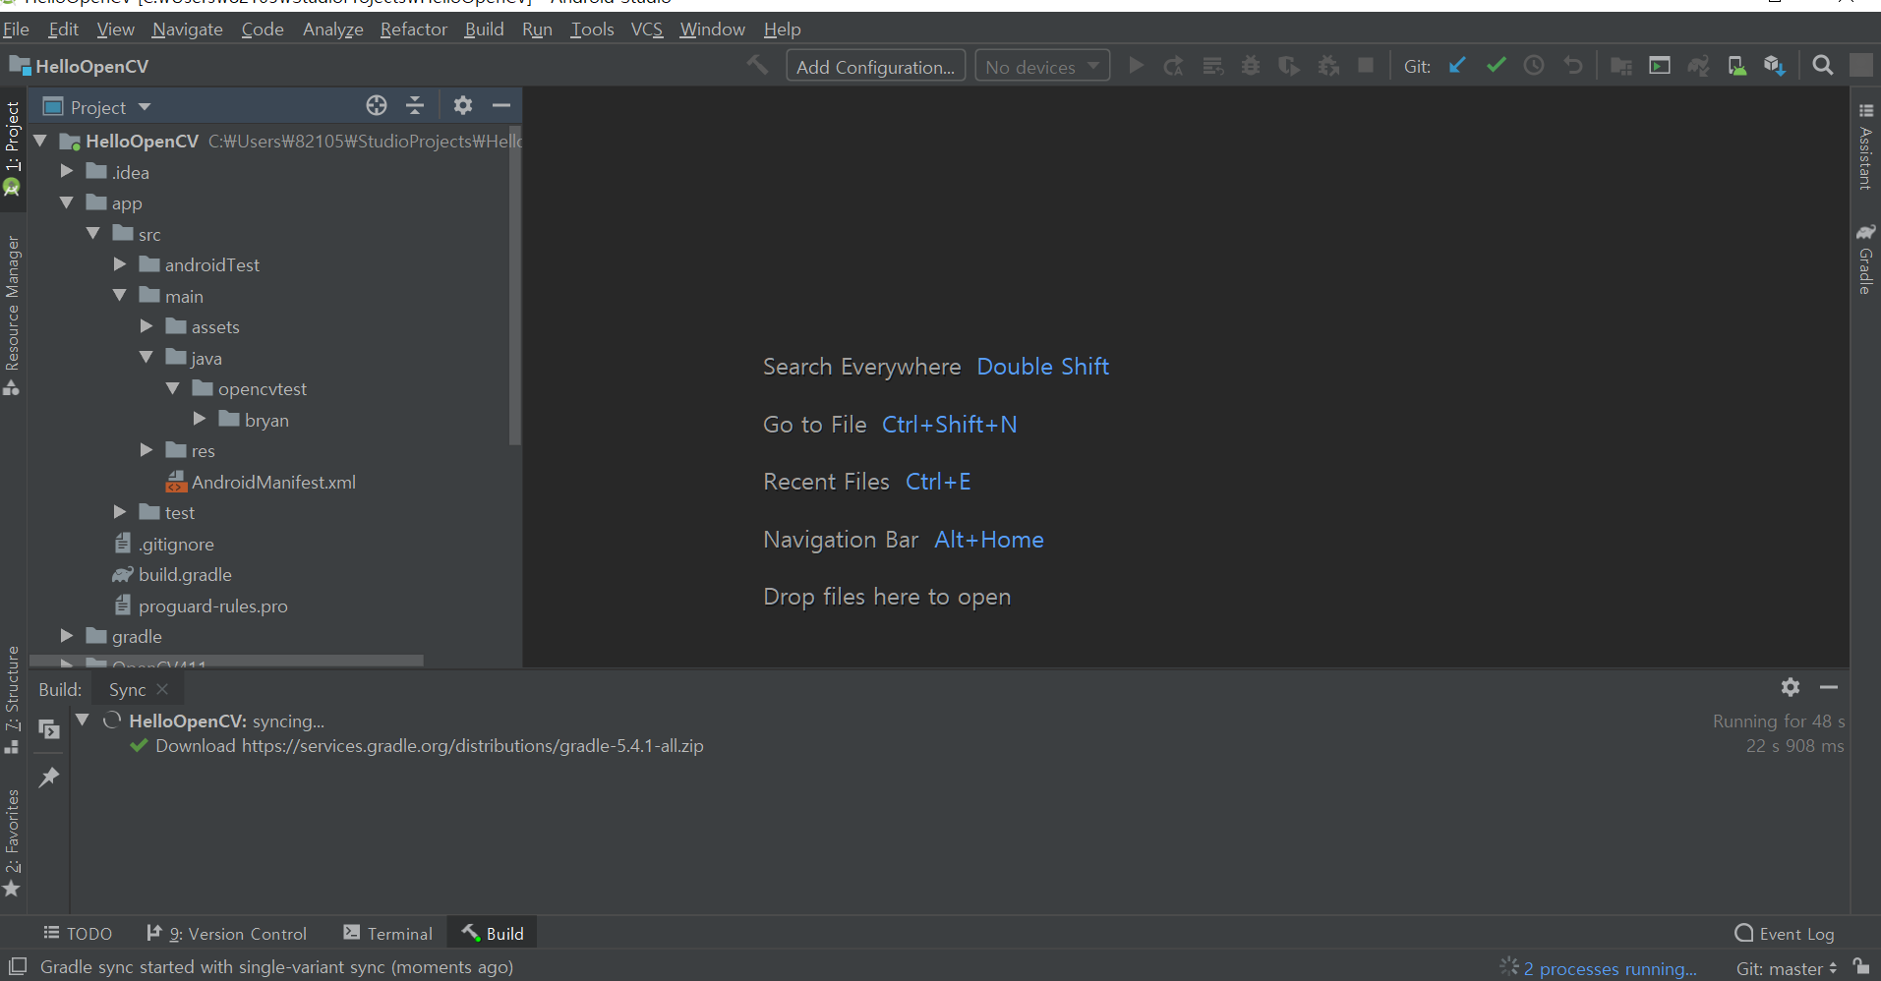The height and width of the screenshot is (981, 1881).
Task: Click the Toggle view icon in Build panel
Action: point(48,729)
